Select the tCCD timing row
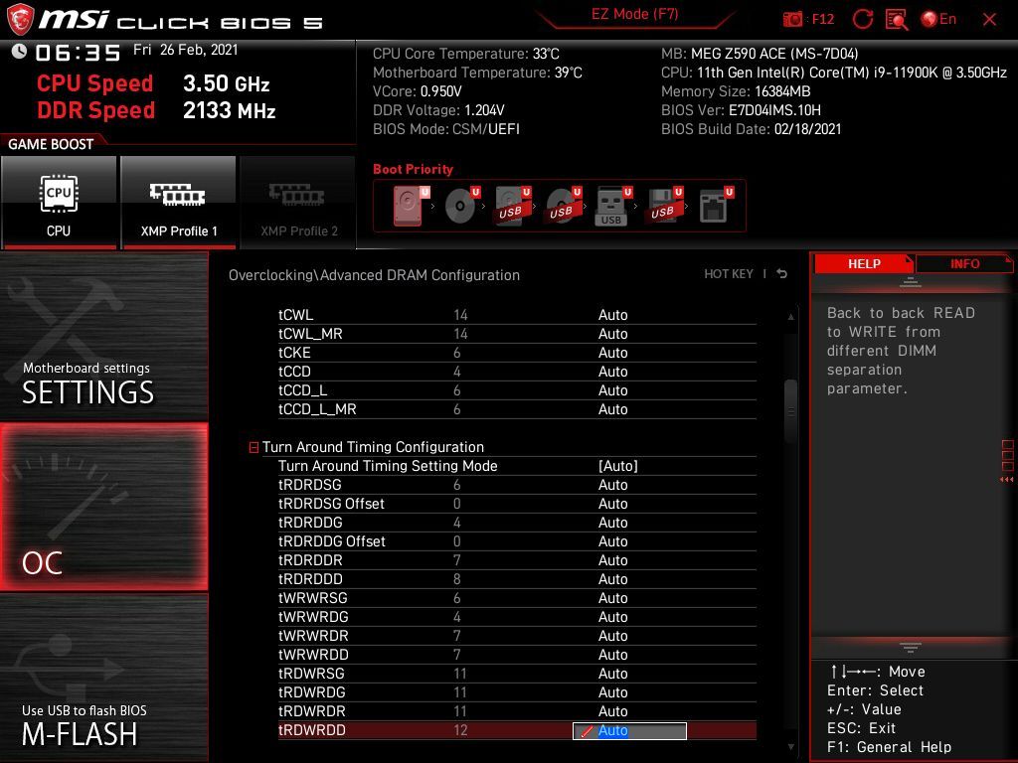The height and width of the screenshot is (763, 1018). 517,372
